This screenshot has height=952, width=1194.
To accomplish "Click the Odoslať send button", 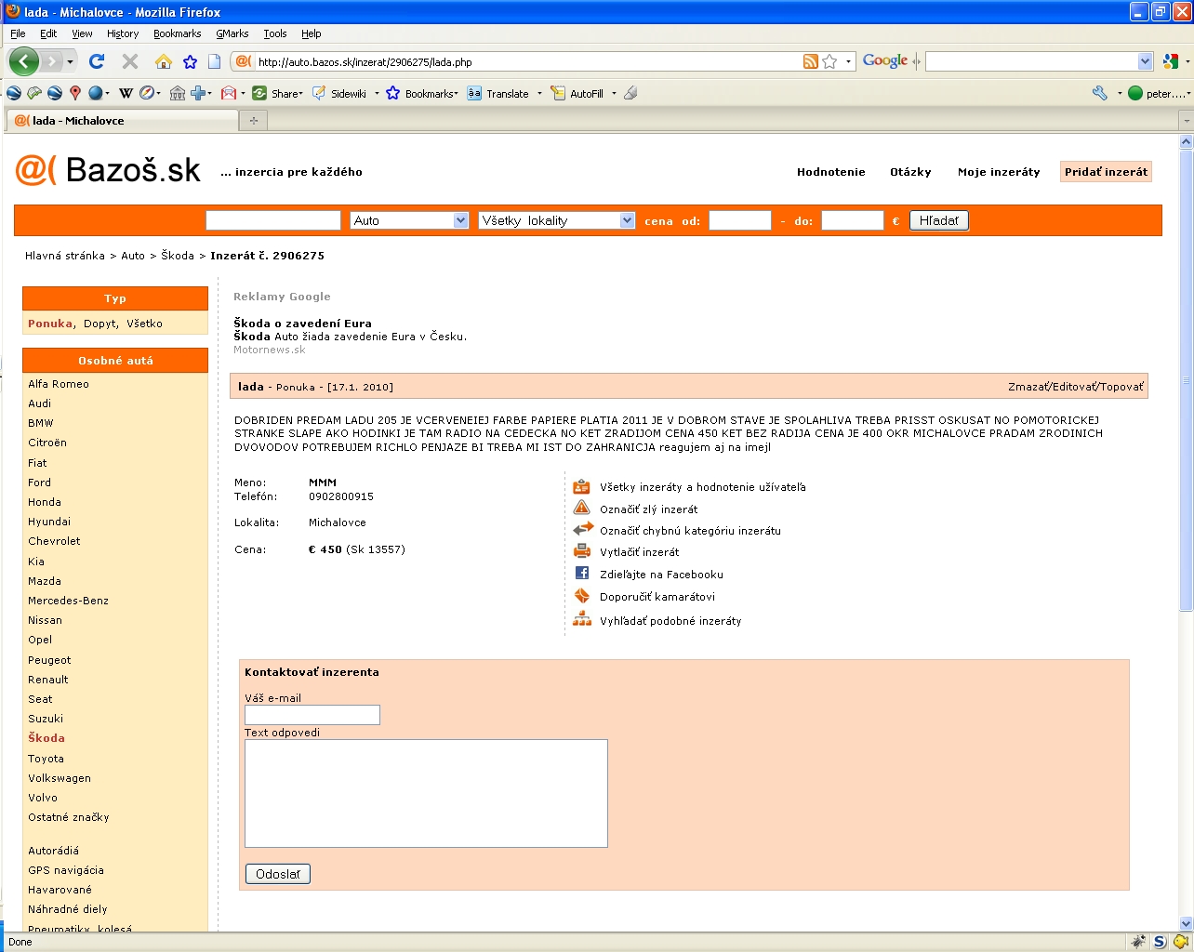I will pyautogui.click(x=278, y=874).
